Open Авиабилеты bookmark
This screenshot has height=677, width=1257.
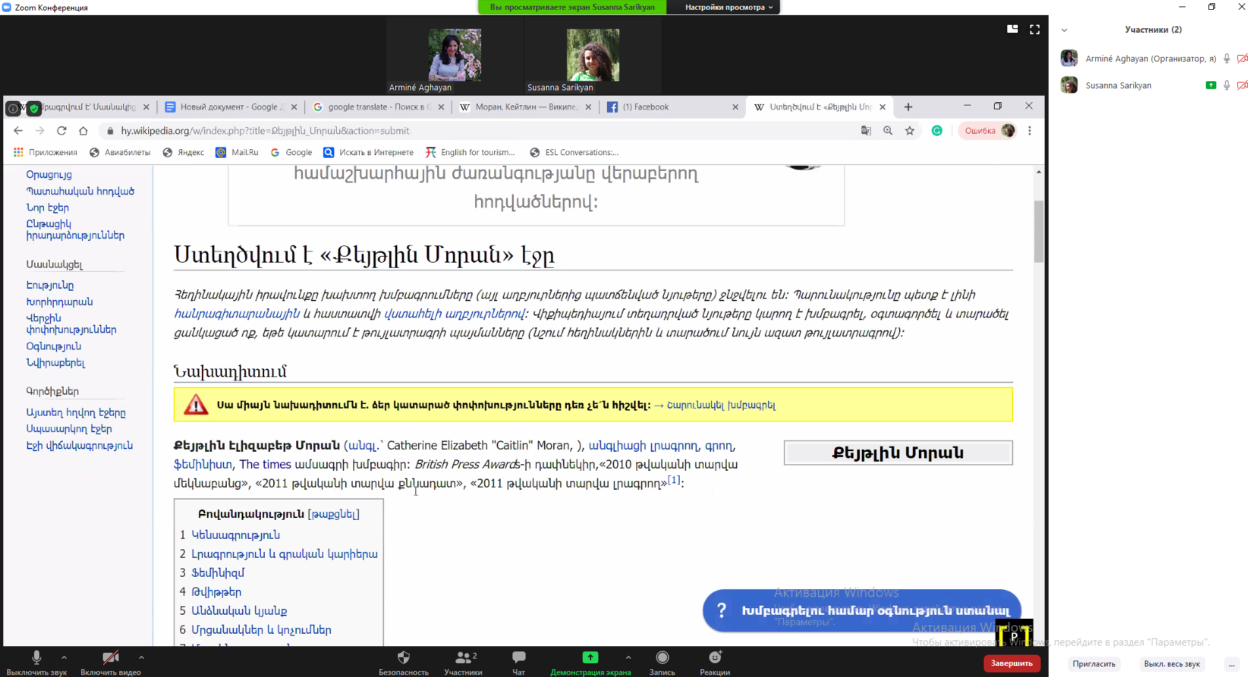120,153
